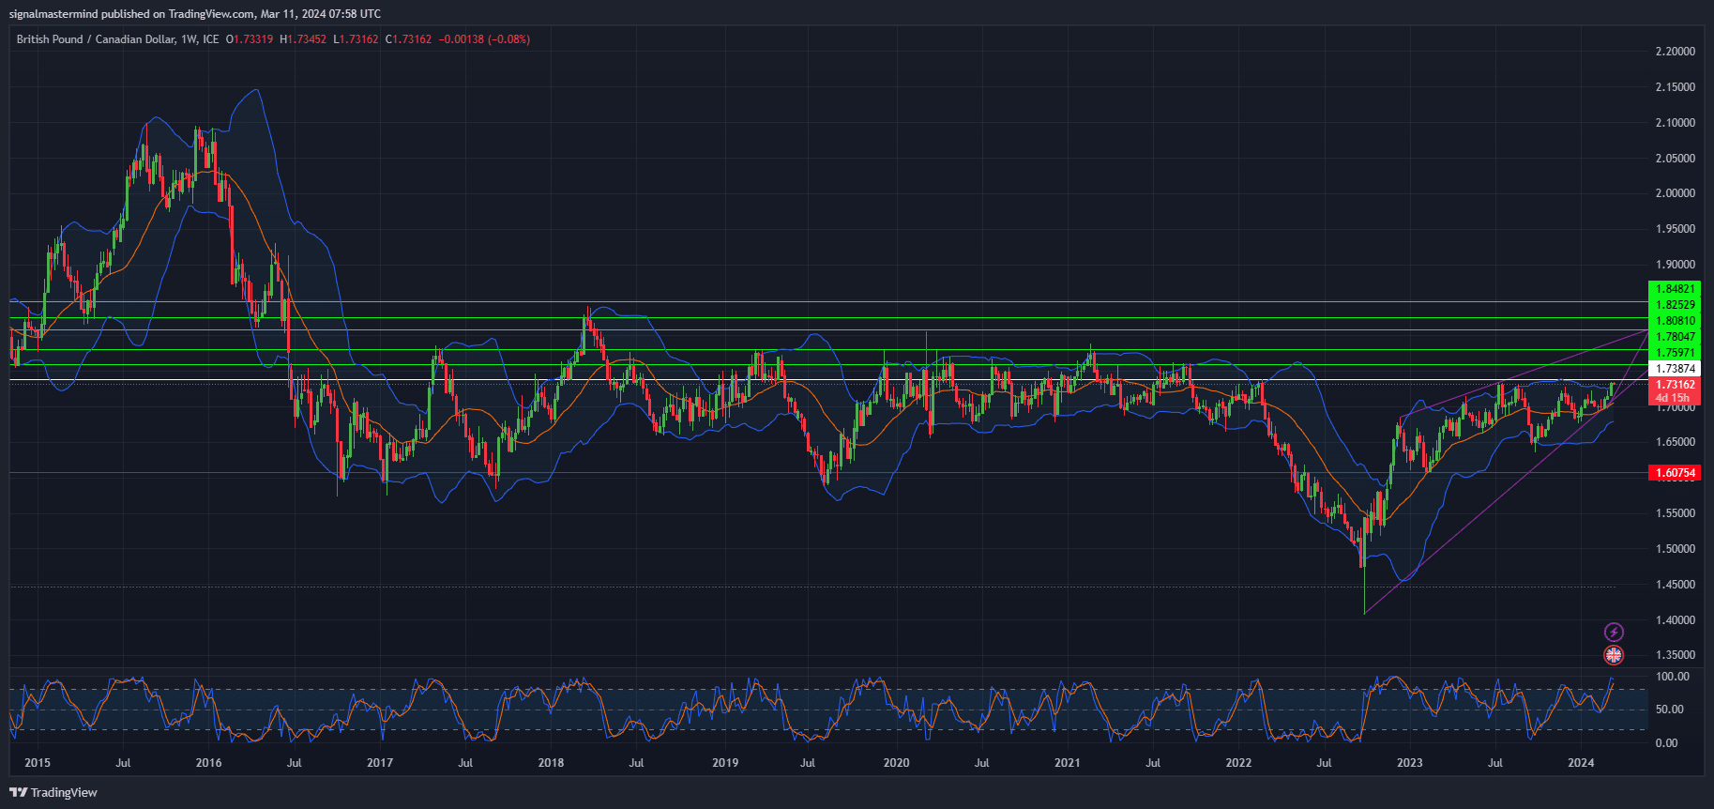Click the purple lightning bolt icon
Image resolution: width=1714 pixels, height=809 pixels.
click(1614, 633)
